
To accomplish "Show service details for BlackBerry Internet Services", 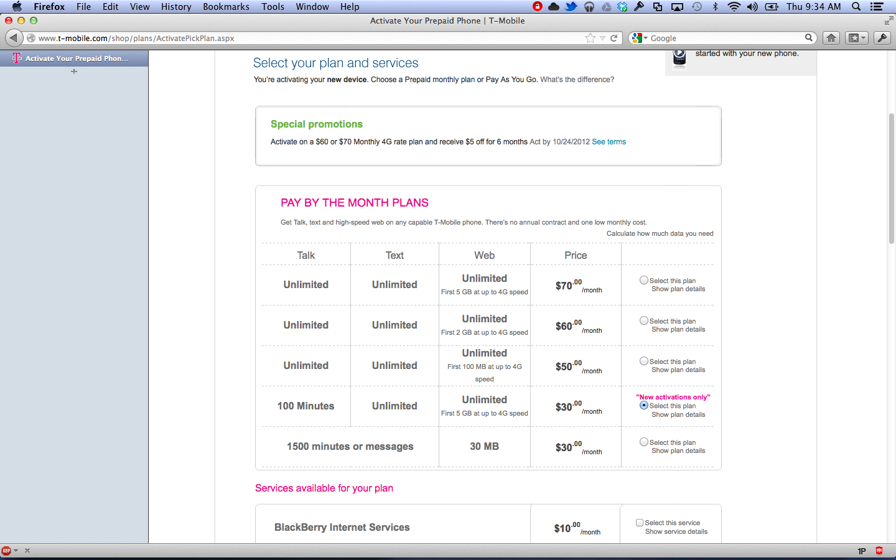I will 676,532.
